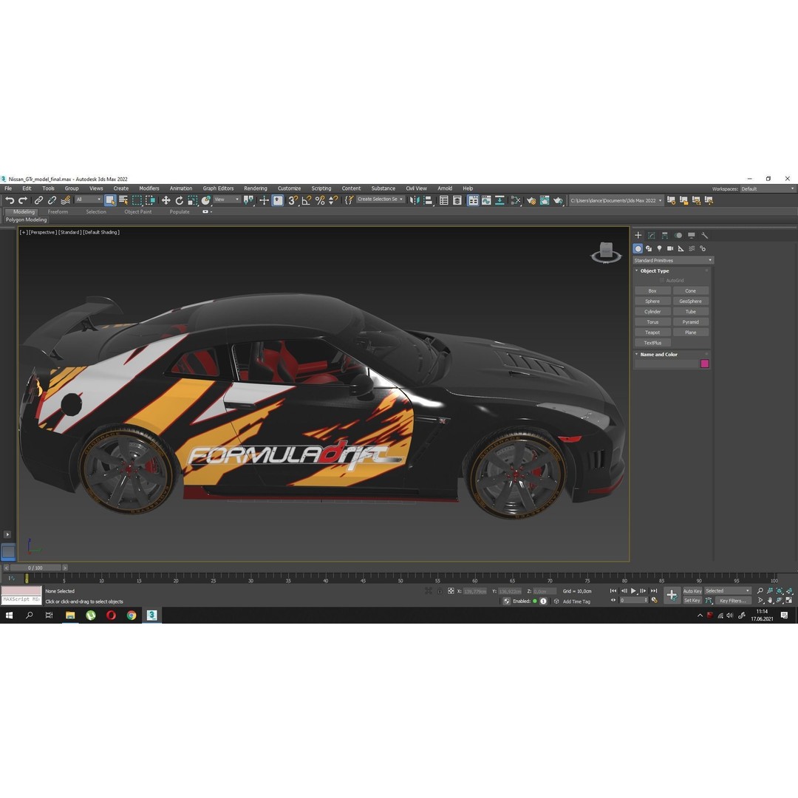The height and width of the screenshot is (798, 798).
Task: Open the Curve Editor icon
Action: pyautogui.click(x=486, y=200)
